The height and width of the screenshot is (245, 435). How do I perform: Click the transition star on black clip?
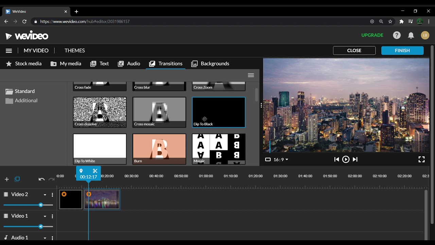pos(64,194)
